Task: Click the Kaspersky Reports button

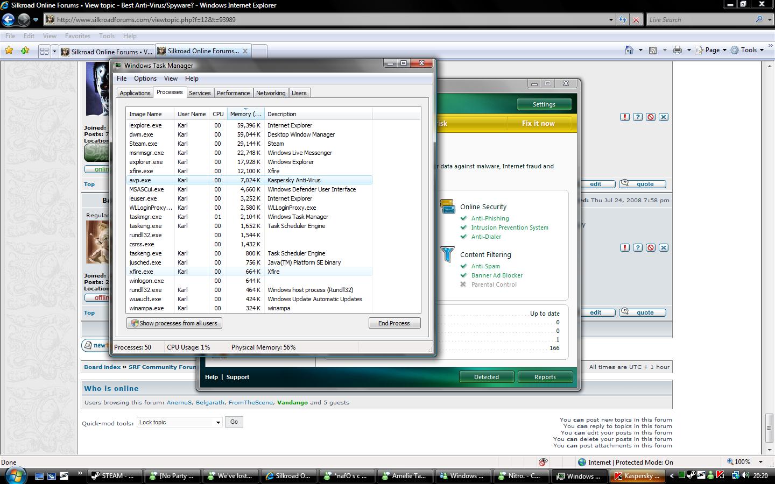Action: tap(545, 377)
